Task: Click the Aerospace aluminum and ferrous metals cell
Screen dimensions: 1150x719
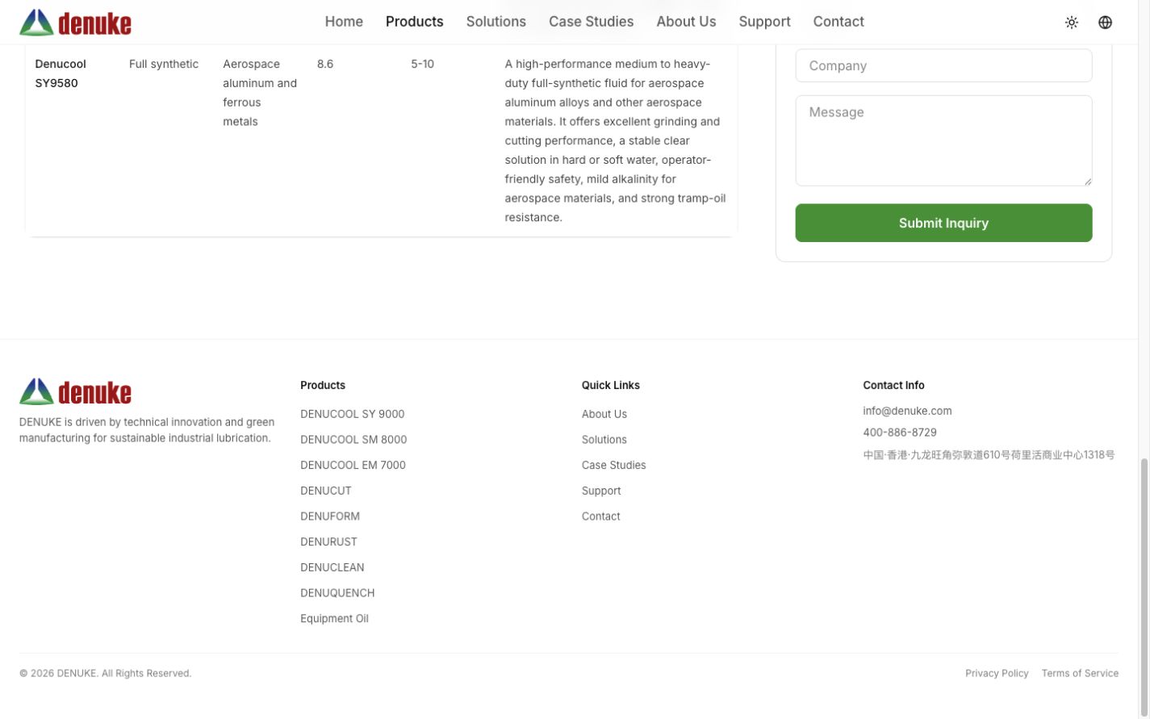Action: click(x=260, y=93)
